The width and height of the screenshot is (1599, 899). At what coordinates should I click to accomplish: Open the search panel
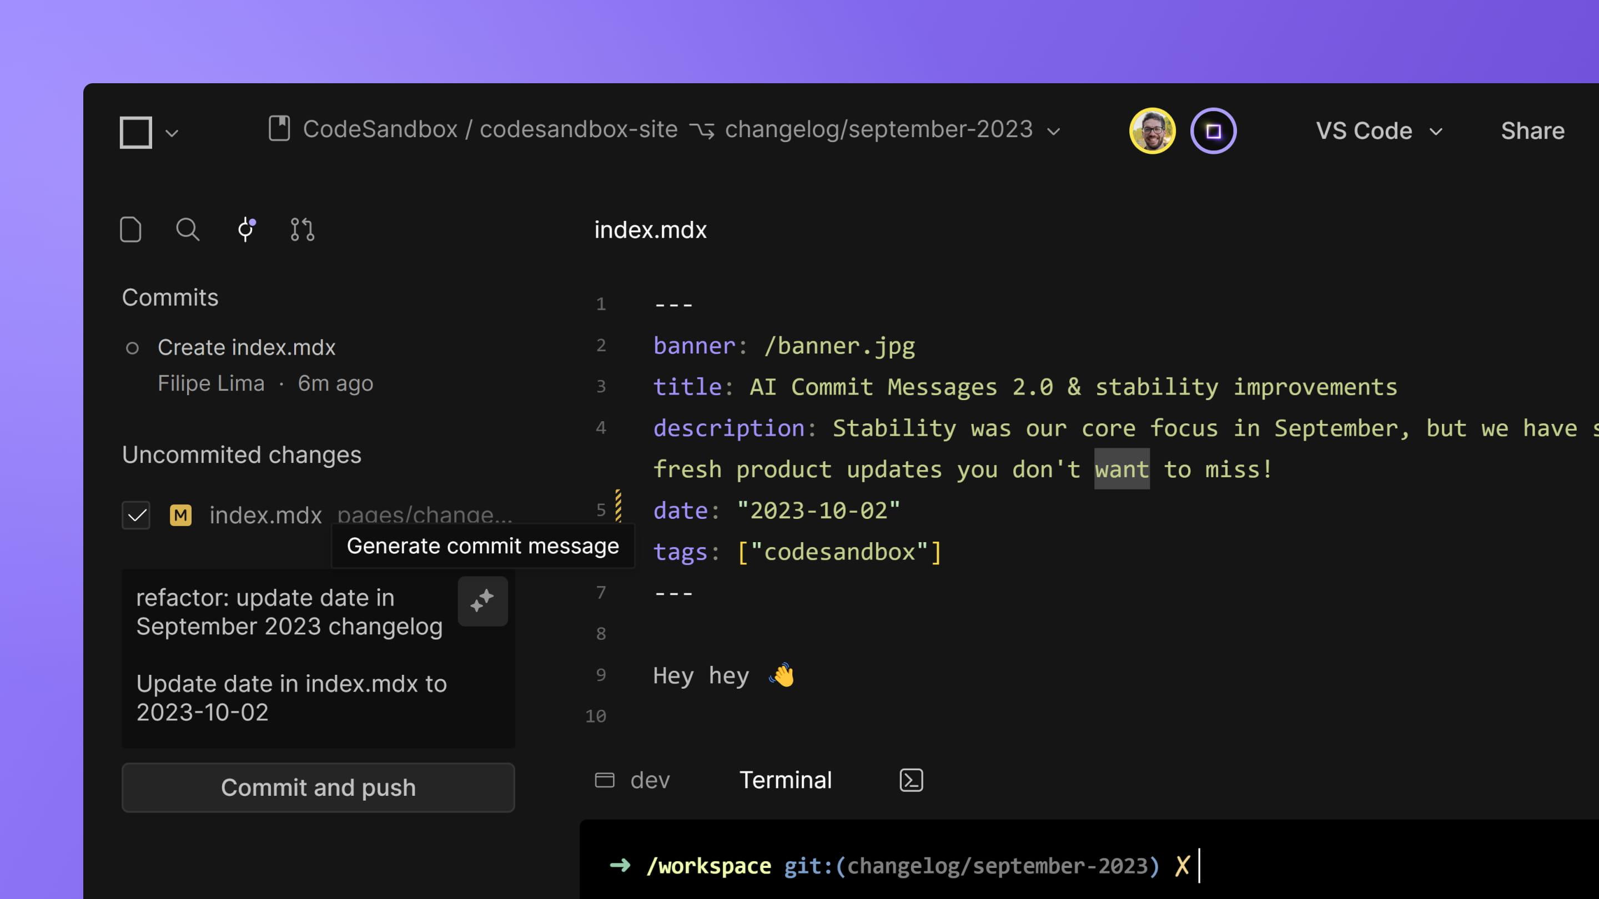click(188, 230)
